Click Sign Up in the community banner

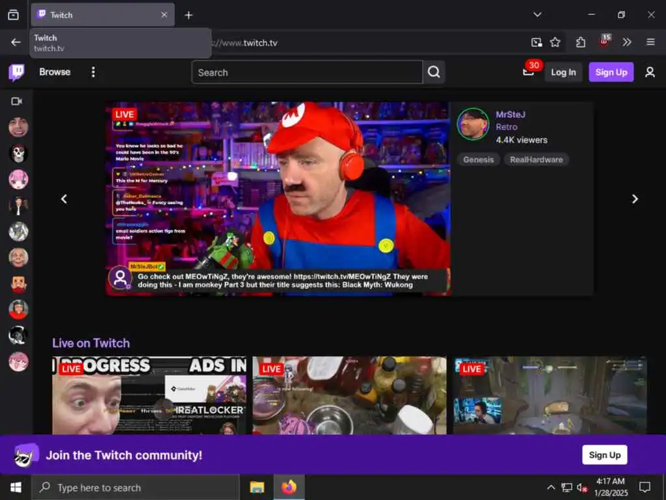(604, 455)
